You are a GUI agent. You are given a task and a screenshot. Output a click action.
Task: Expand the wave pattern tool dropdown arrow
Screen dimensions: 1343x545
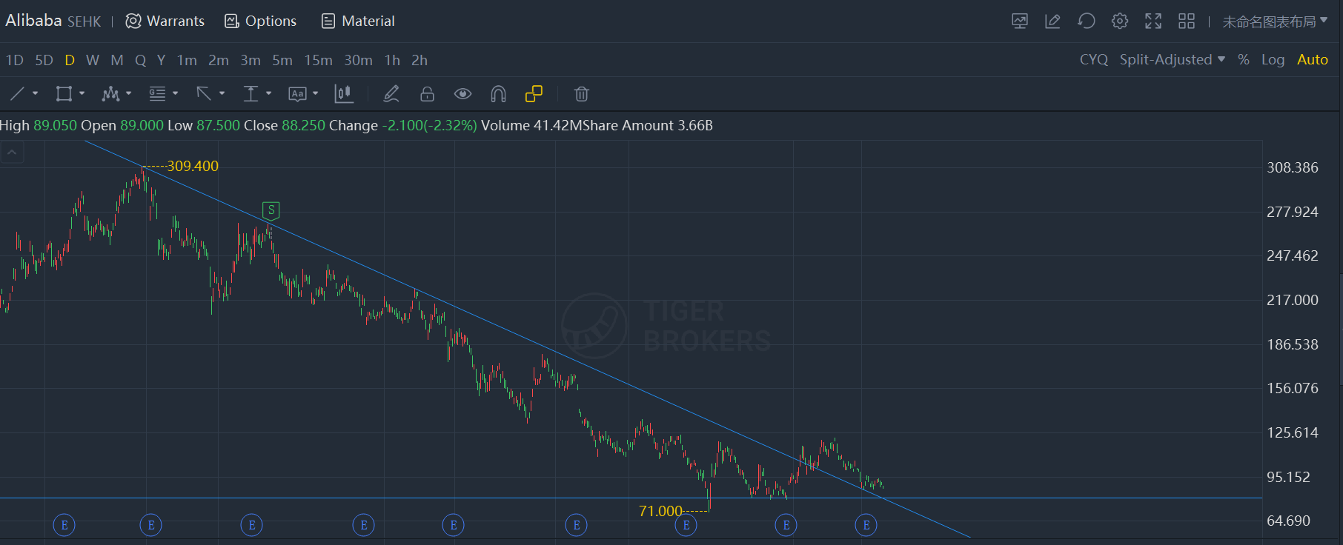(128, 94)
